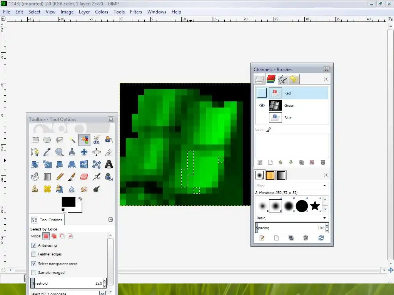
Task: Select the Color Picker eyedropper tool
Action: (x=47, y=152)
